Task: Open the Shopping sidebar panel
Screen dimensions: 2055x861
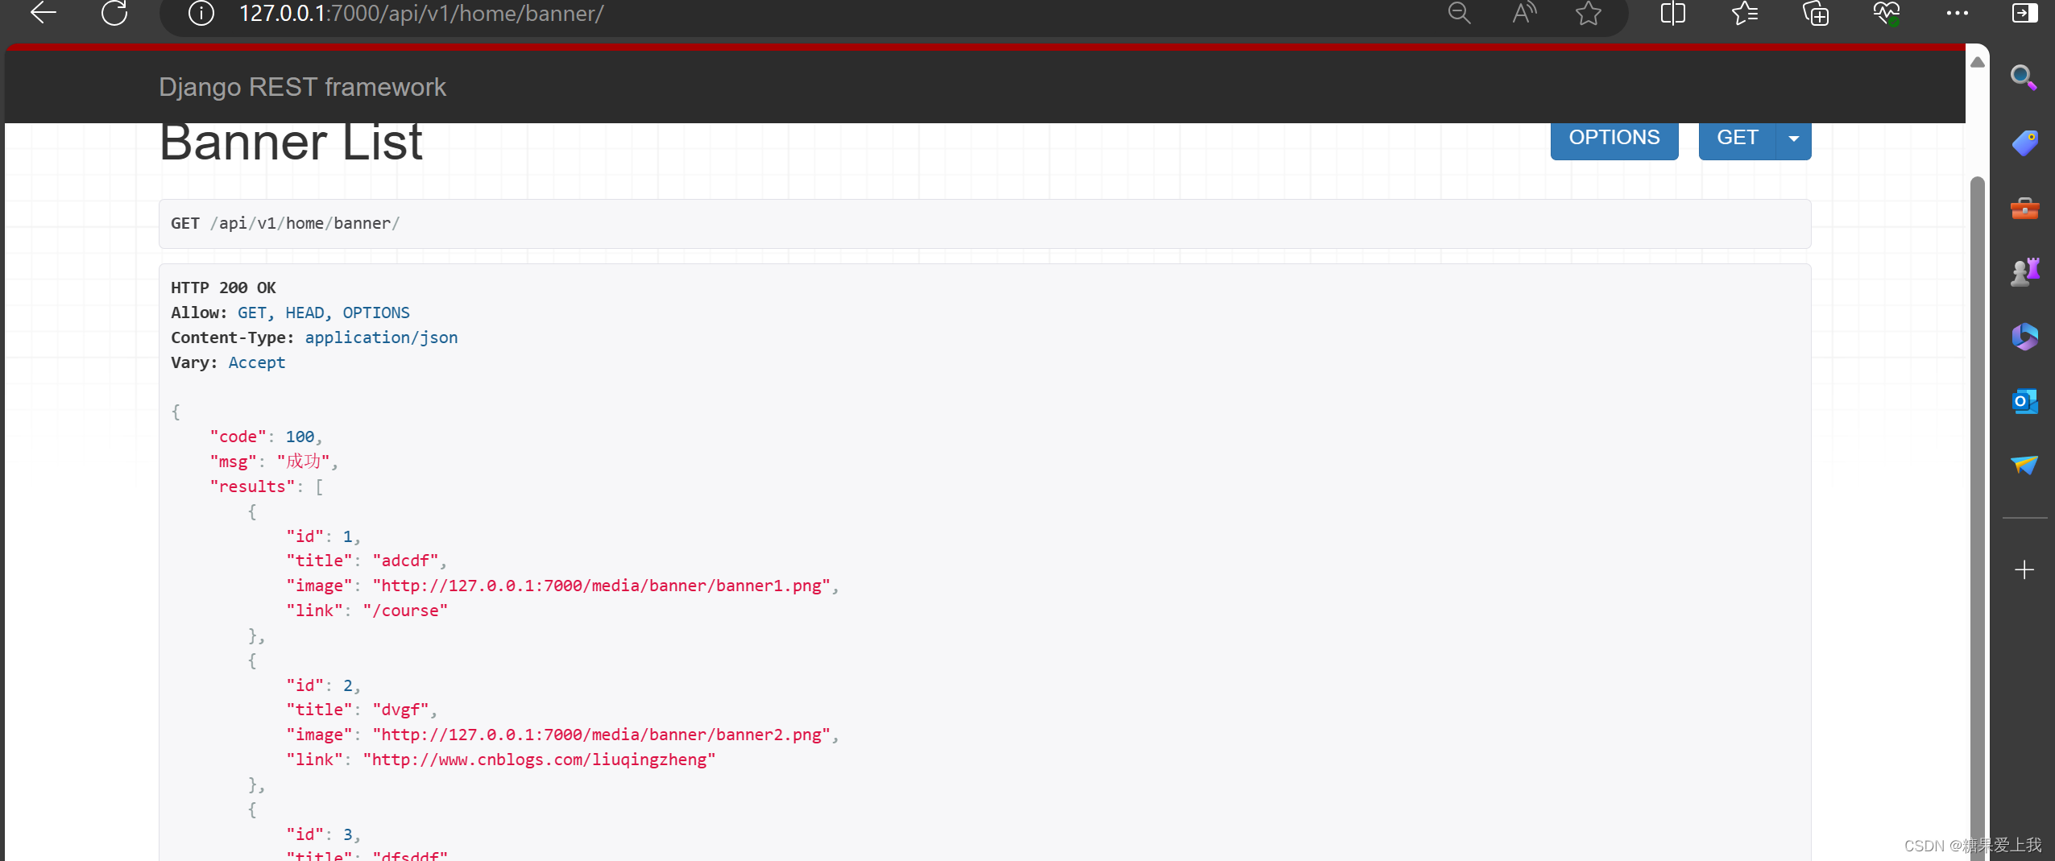Action: 2025,142
